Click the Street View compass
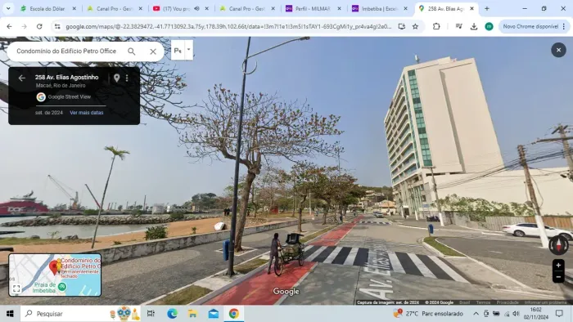 [559, 244]
